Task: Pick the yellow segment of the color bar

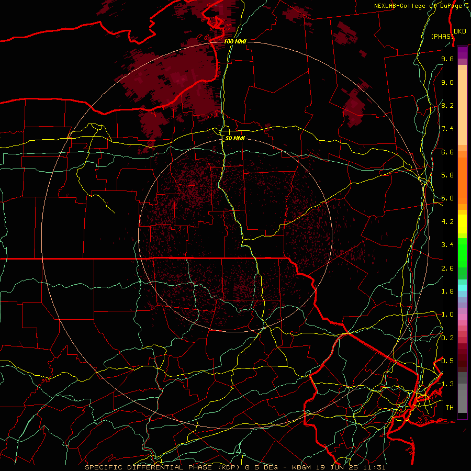Action: point(462,224)
